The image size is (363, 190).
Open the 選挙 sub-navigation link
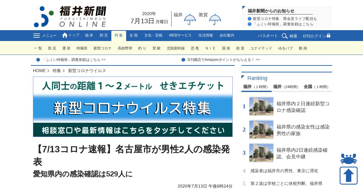66,48
